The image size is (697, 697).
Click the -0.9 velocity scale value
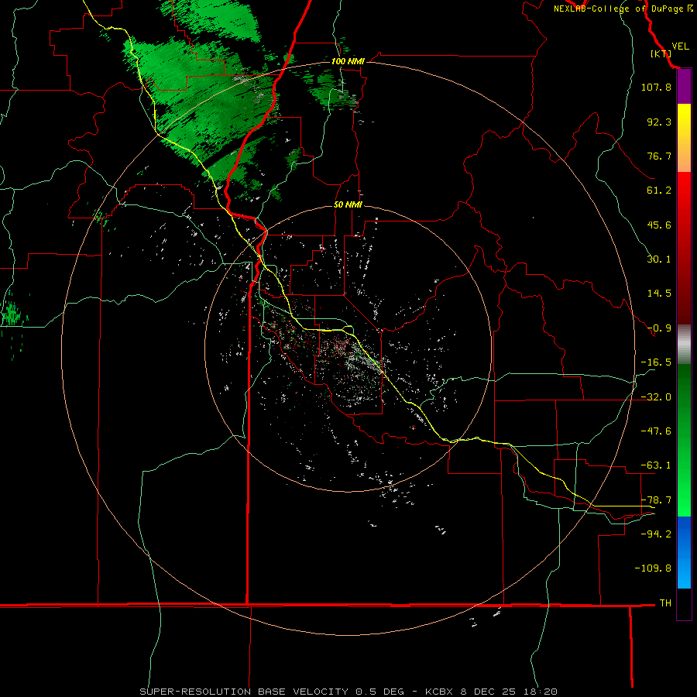click(659, 328)
